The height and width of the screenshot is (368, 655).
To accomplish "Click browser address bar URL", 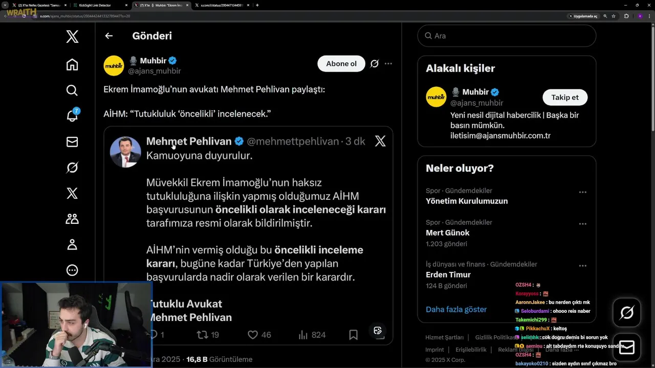I will tap(85, 16).
